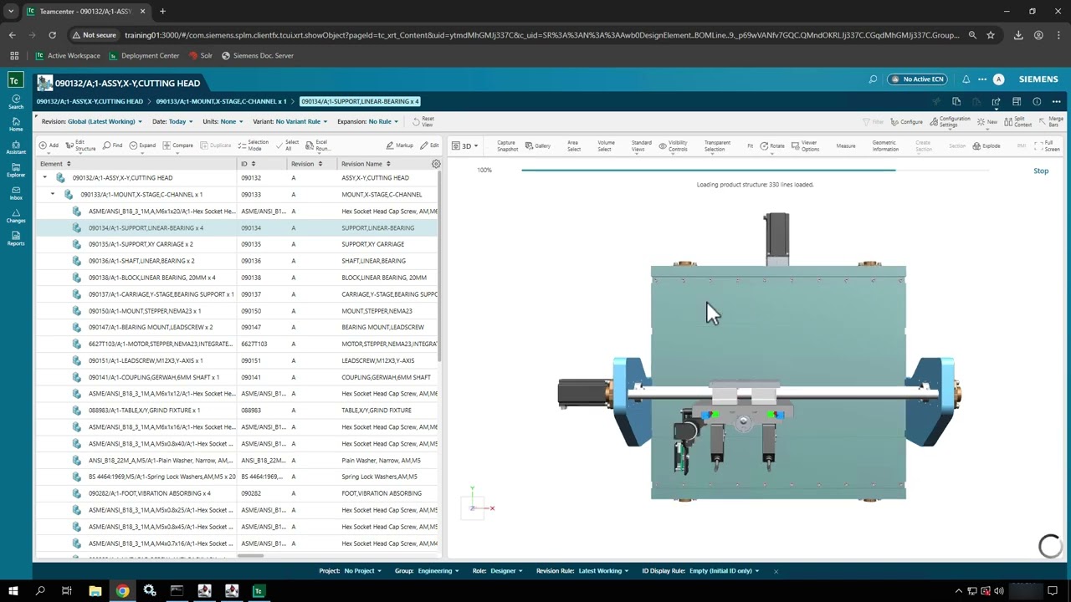Collapse the 090133 MOUNT,X-STAGE,C-CHANNEL node
1071x602 pixels.
[x=53, y=195]
